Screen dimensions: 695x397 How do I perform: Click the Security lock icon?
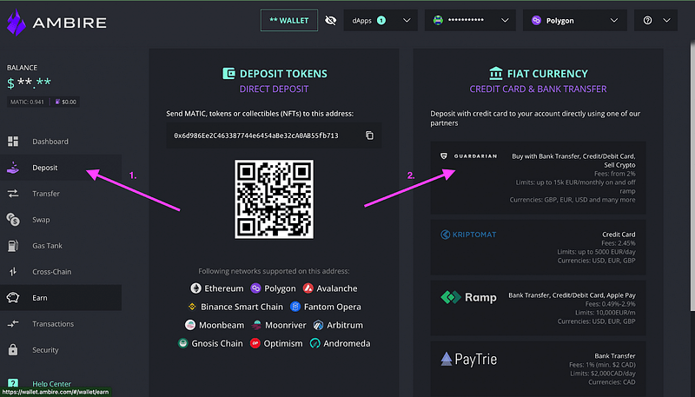tap(13, 349)
